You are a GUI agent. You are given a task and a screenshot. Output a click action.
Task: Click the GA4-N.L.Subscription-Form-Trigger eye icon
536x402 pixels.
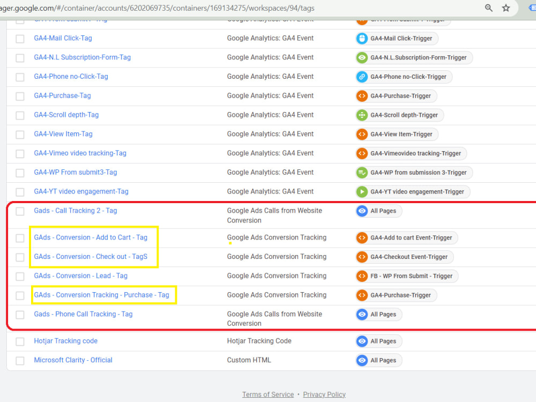tap(362, 57)
